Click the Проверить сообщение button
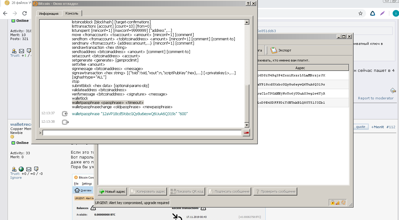Screen dimensions: 399x220 (x=275, y=192)
